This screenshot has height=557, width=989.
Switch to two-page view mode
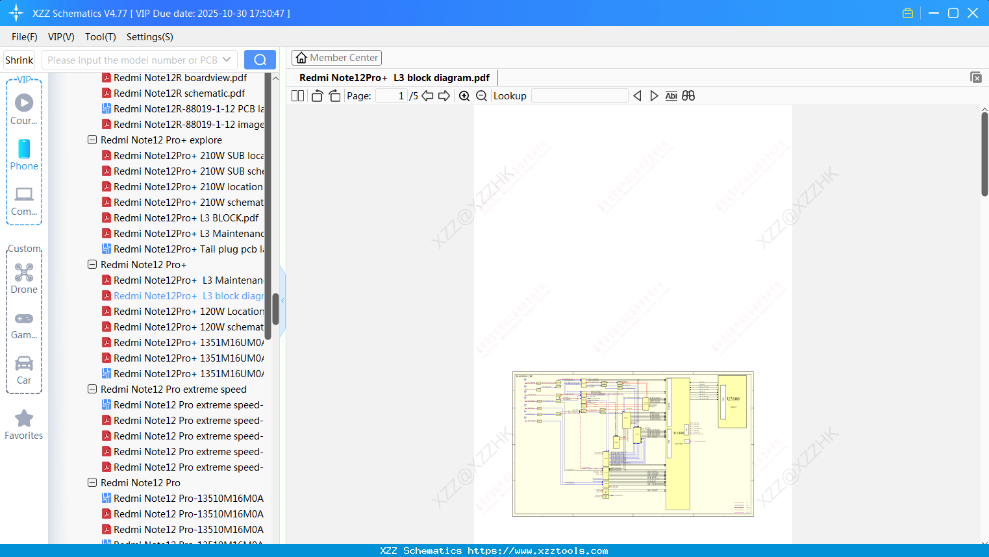297,95
